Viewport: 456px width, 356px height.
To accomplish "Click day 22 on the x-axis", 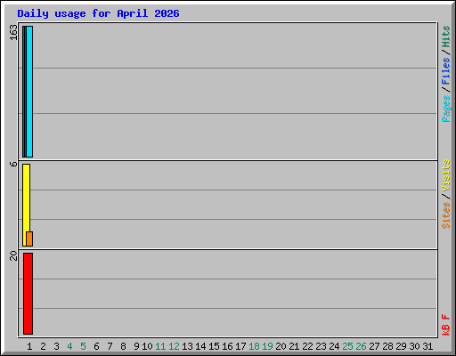I will [307, 346].
